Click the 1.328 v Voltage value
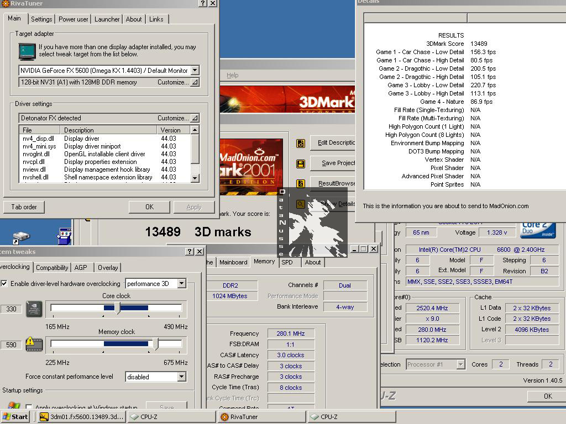 (x=497, y=232)
